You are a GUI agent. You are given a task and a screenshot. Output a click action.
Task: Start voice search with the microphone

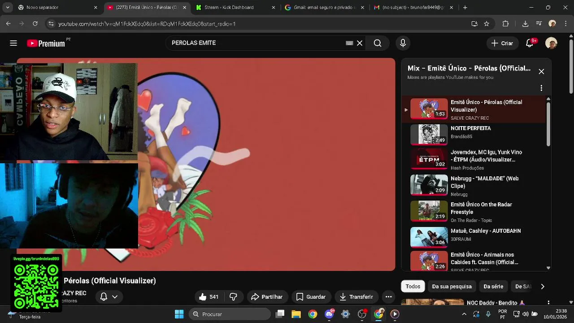[403, 43]
